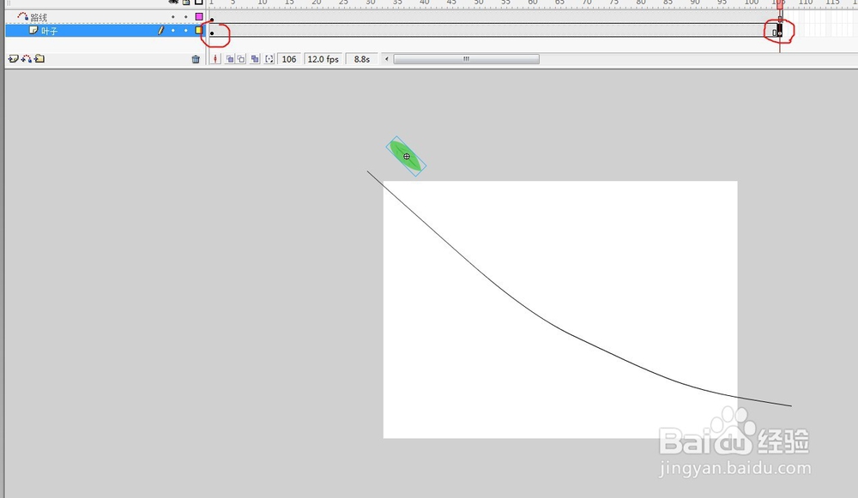
Task: Click the pencil edit indicator on 叶子
Action: point(161,31)
